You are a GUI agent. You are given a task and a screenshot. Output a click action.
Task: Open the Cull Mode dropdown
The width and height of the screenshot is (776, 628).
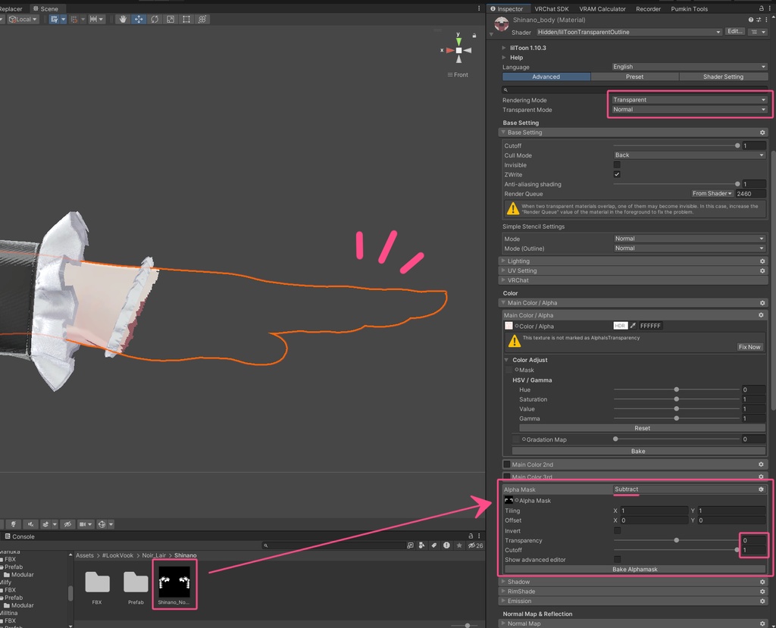pyautogui.click(x=689, y=155)
